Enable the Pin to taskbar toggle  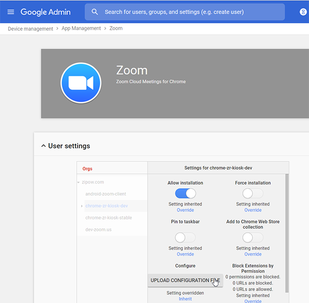(185, 237)
